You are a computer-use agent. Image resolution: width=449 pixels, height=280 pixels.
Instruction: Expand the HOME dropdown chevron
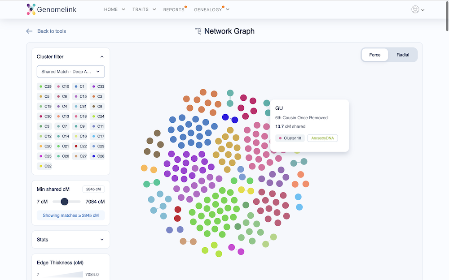tap(123, 9)
